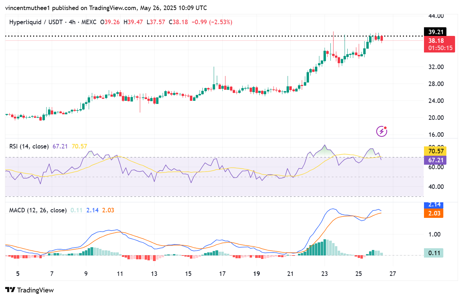Click date 11 on the time axis
Screen dimensions: 463x299
[120, 274]
